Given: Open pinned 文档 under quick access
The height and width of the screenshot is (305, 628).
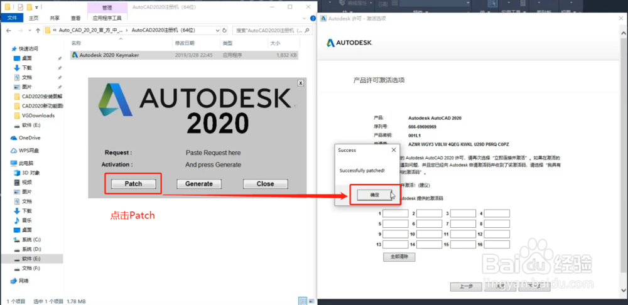Looking at the screenshot, I should [x=27, y=77].
